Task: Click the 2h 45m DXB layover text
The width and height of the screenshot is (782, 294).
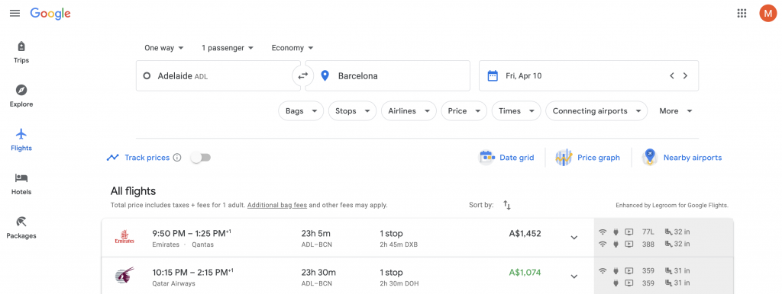Action: click(399, 244)
